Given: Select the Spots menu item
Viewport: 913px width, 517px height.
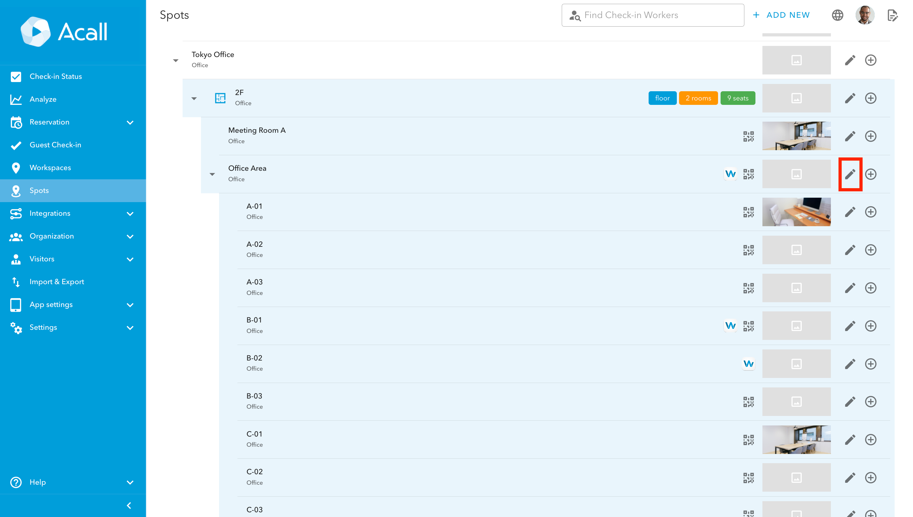Looking at the screenshot, I should pyautogui.click(x=73, y=191).
